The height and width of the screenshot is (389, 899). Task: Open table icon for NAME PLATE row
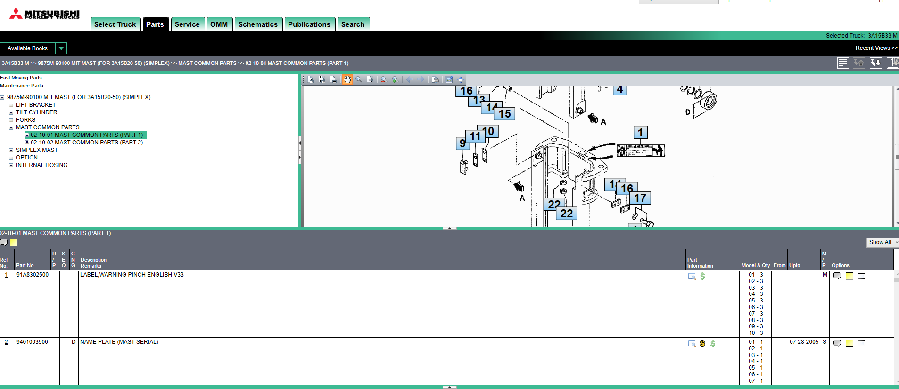pyautogui.click(x=862, y=343)
